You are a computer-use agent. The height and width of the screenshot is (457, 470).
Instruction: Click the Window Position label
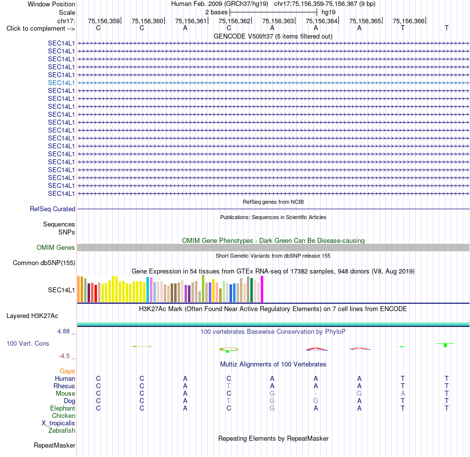[x=51, y=4]
